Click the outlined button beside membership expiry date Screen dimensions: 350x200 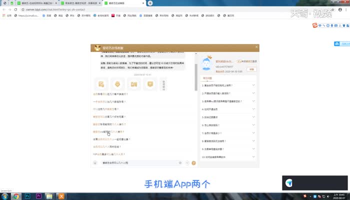(x=251, y=69)
